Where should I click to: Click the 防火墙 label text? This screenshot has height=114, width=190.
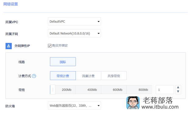click(x=10, y=106)
